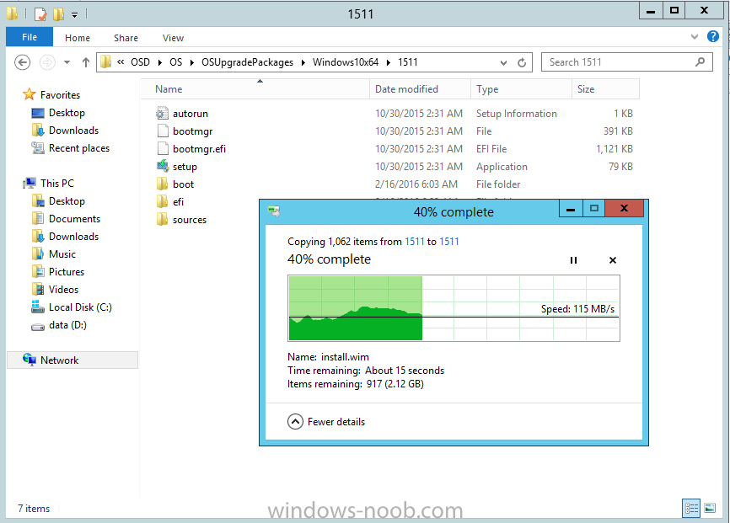730x523 pixels.
Task: Pause the file copy operation
Action: pyautogui.click(x=573, y=260)
